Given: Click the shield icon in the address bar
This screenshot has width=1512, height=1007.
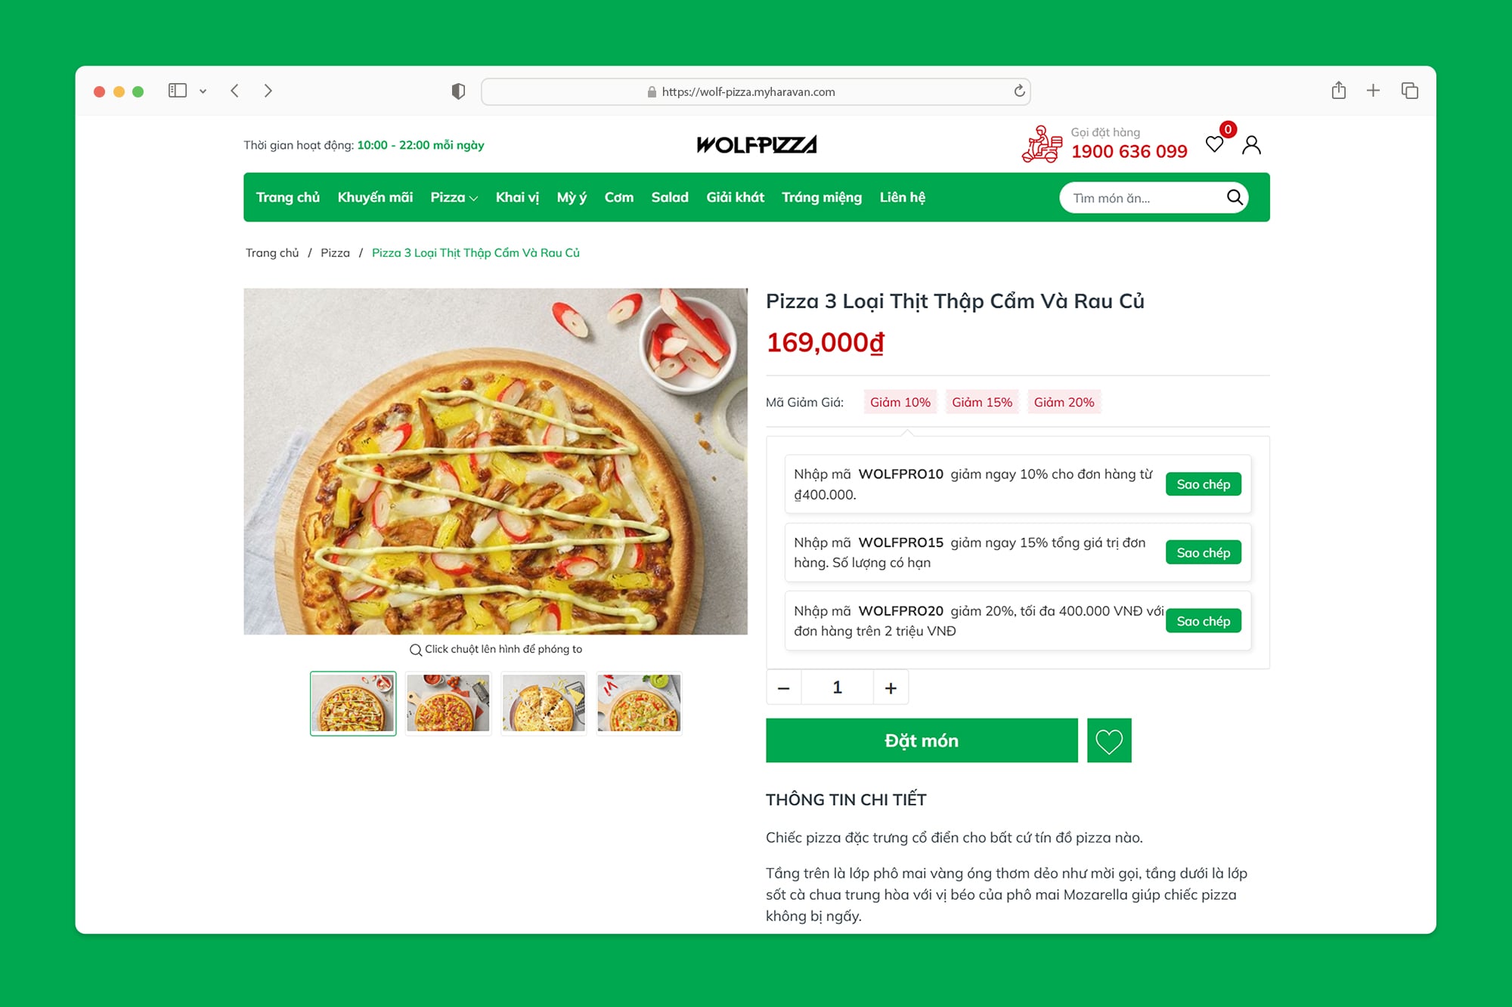Looking at the screenshot, I should coord(457,91).
